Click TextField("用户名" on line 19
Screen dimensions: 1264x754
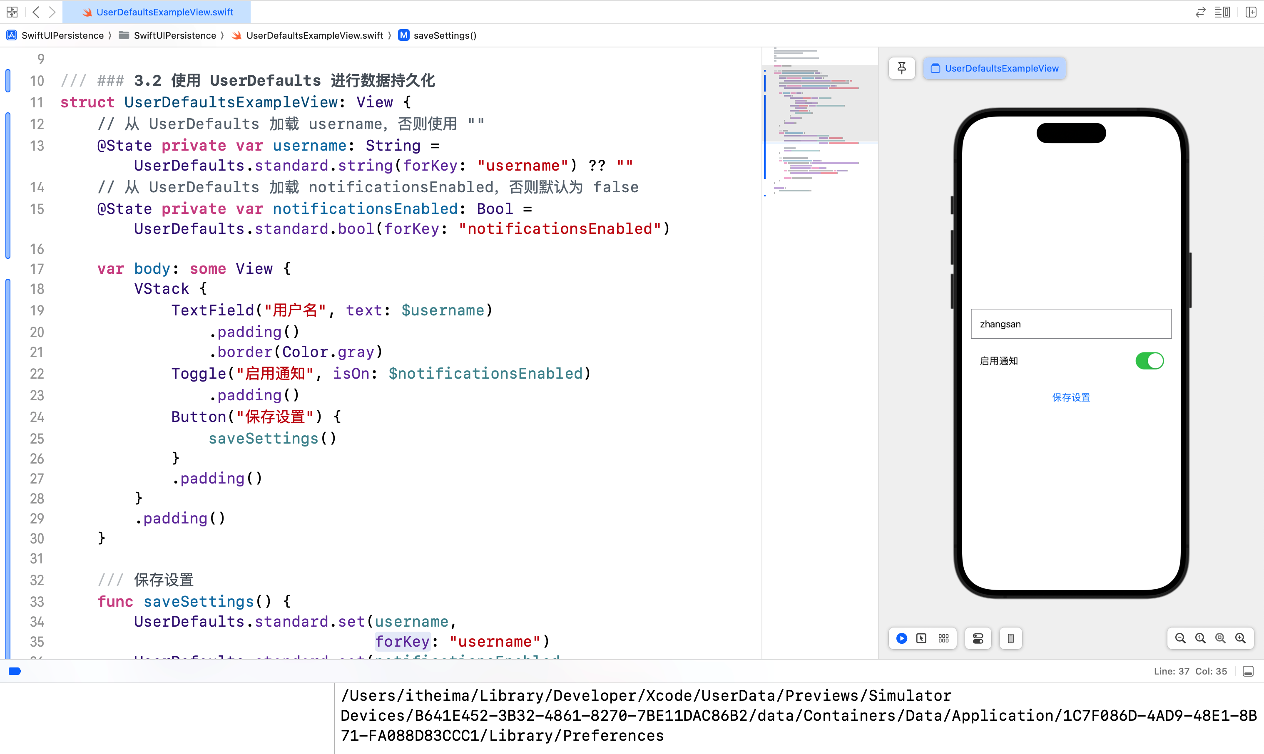(x=249, y=310)
